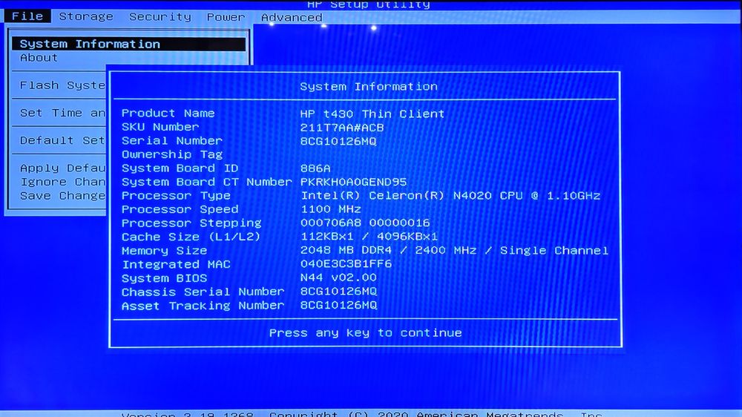The image size is (742, 417).
Task: Select Ignore Changes and Exit entry
Action: 62,182
